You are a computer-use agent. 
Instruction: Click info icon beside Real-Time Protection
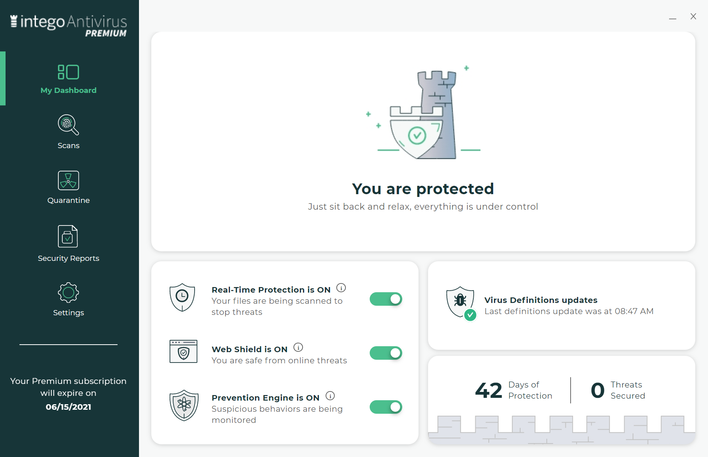pos(341,288)
